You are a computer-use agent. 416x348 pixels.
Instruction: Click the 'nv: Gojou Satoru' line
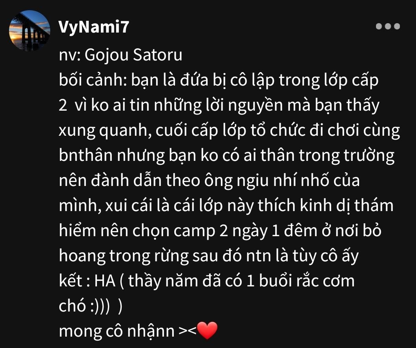120,55
